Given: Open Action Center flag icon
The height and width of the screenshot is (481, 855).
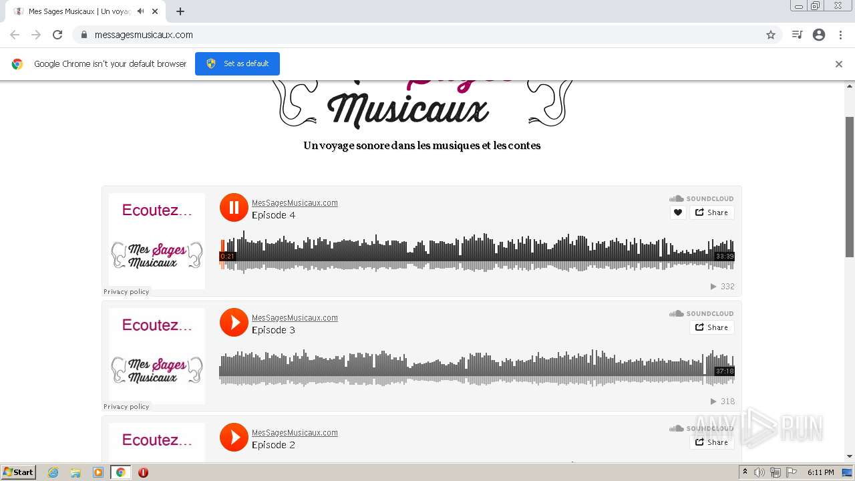Looking at the screenshot, I should point(792,472).
